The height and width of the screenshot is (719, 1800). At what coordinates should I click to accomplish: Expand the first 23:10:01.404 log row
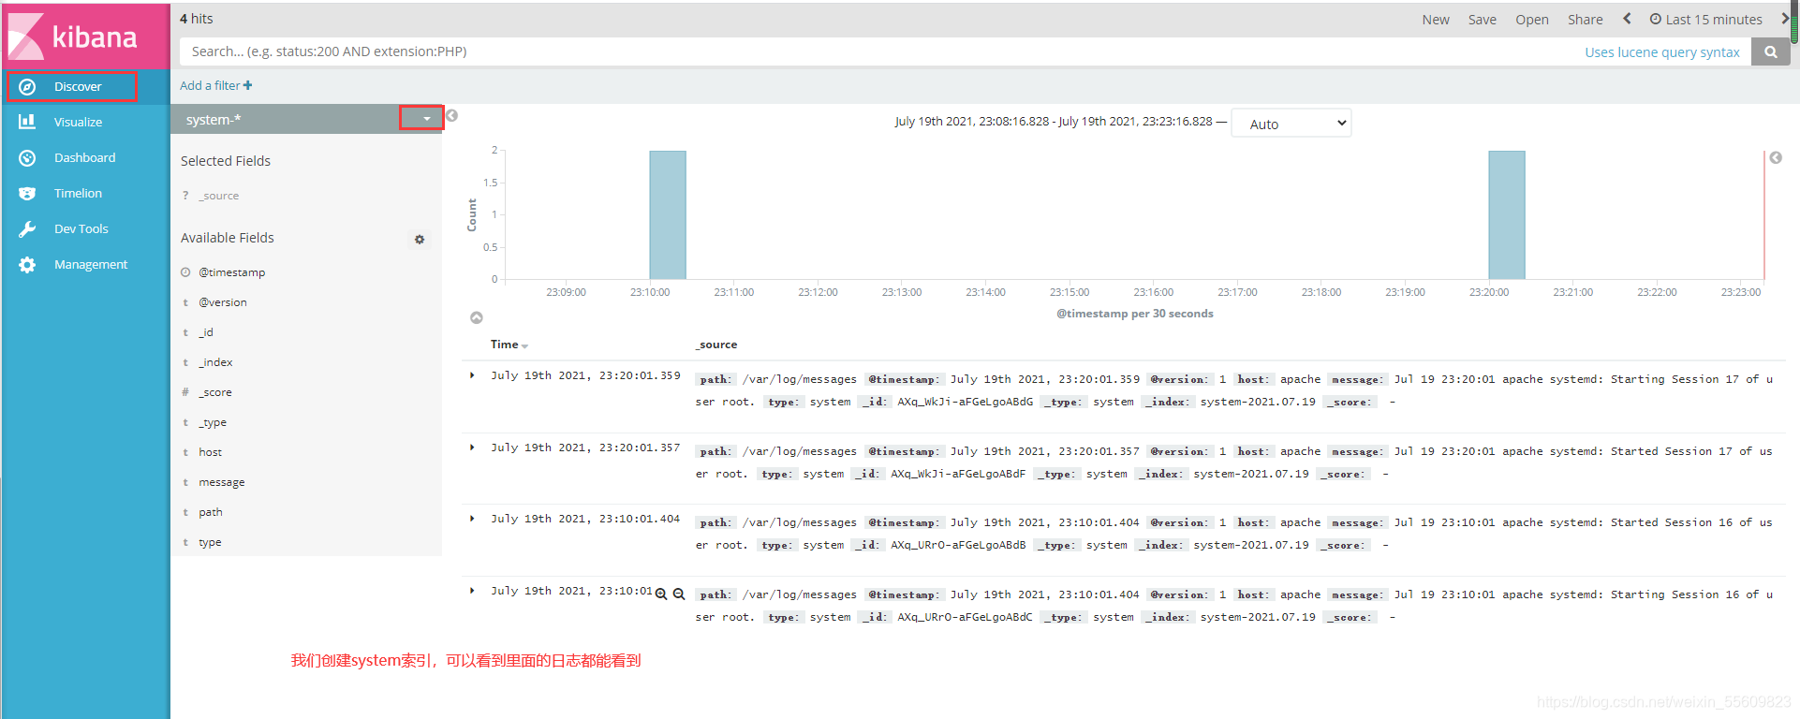pyautogui.click(x=472, y=519)
